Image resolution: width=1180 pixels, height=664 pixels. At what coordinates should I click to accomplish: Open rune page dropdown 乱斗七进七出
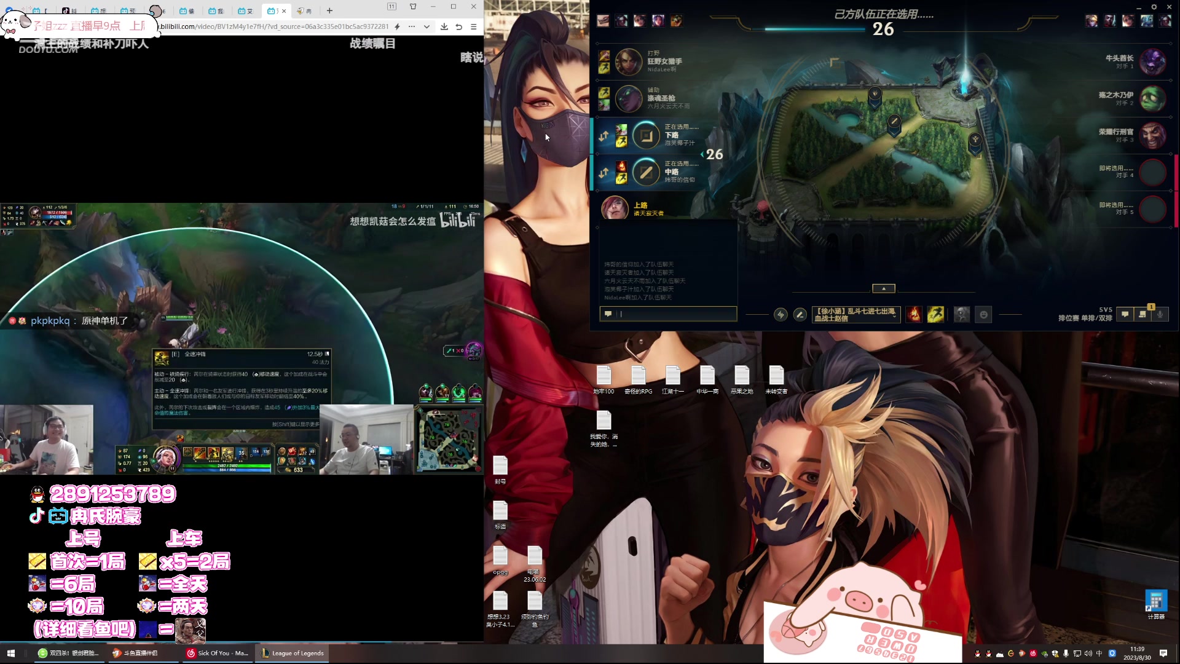point(855,315)
